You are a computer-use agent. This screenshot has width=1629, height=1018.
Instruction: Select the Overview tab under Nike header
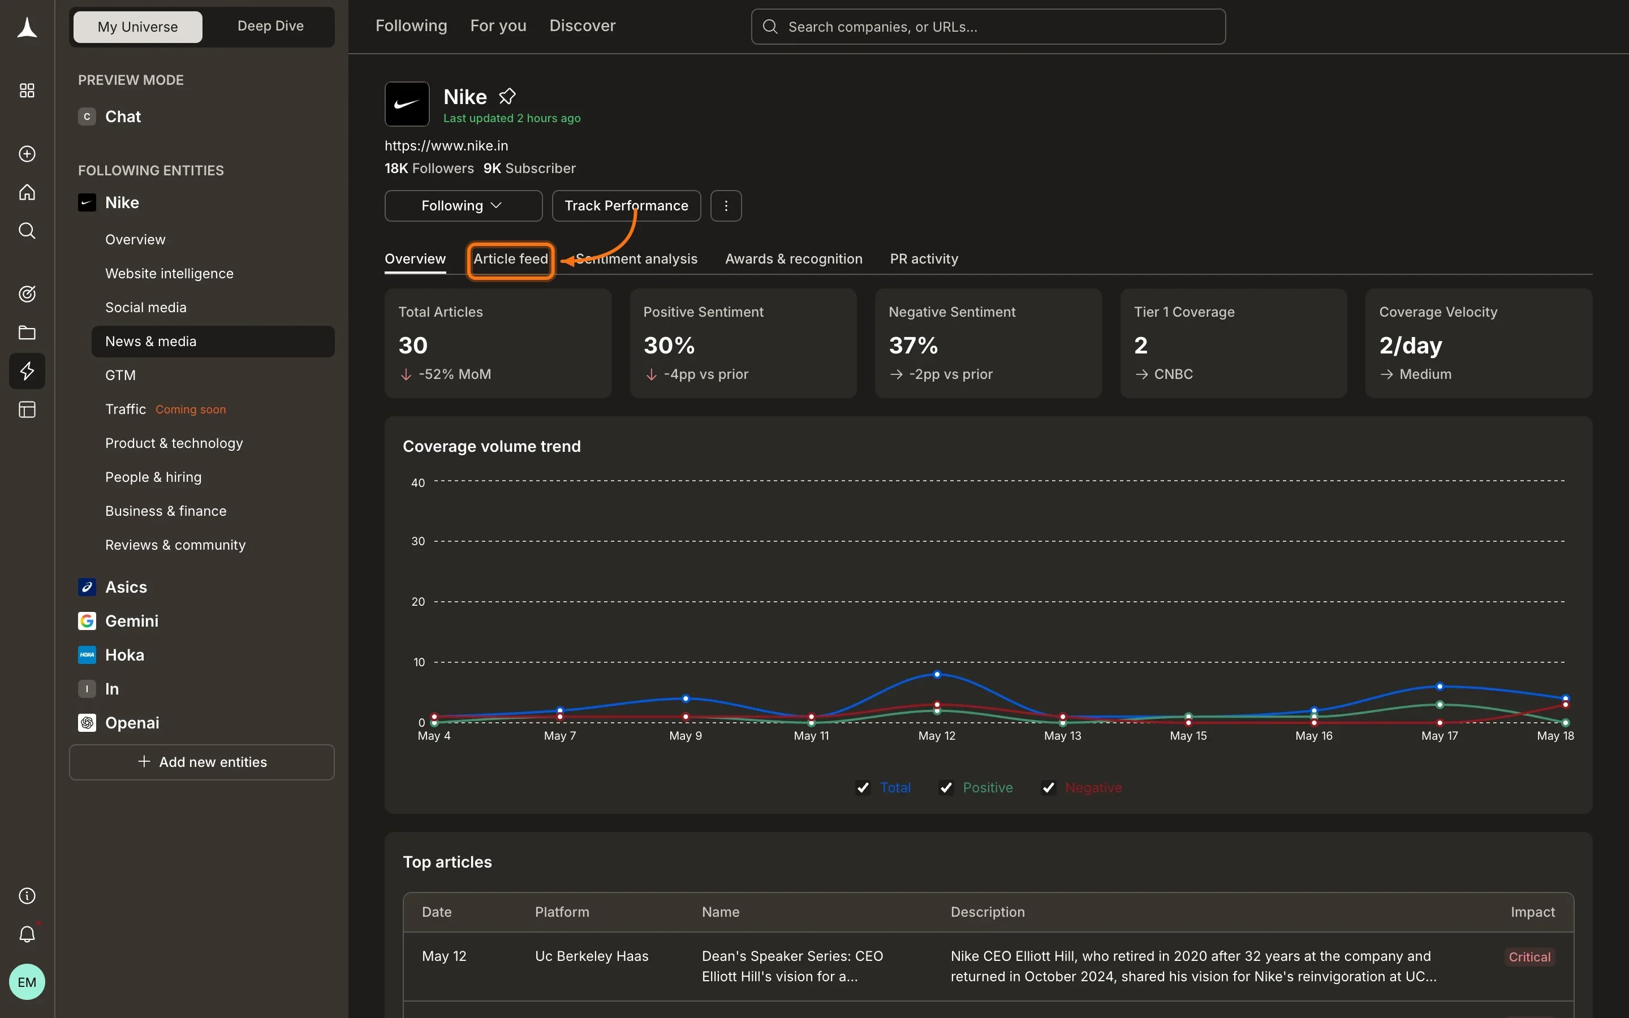coord(415,259)
